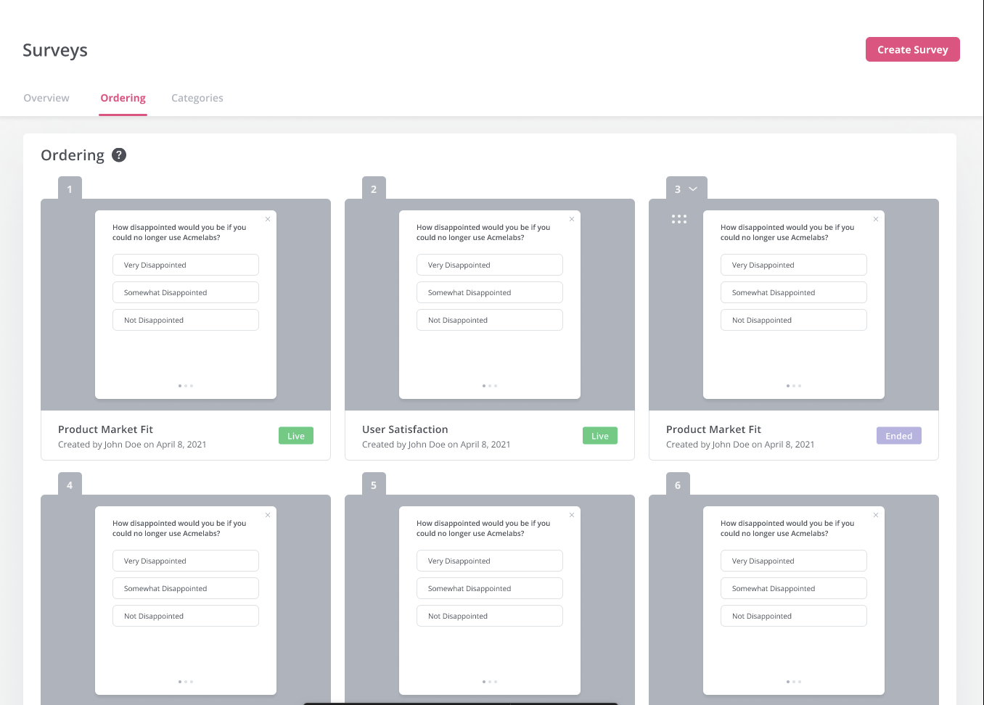Close the survey preview in card 4
This screenshot has height=705, width=984.
(x=268, y=515)
